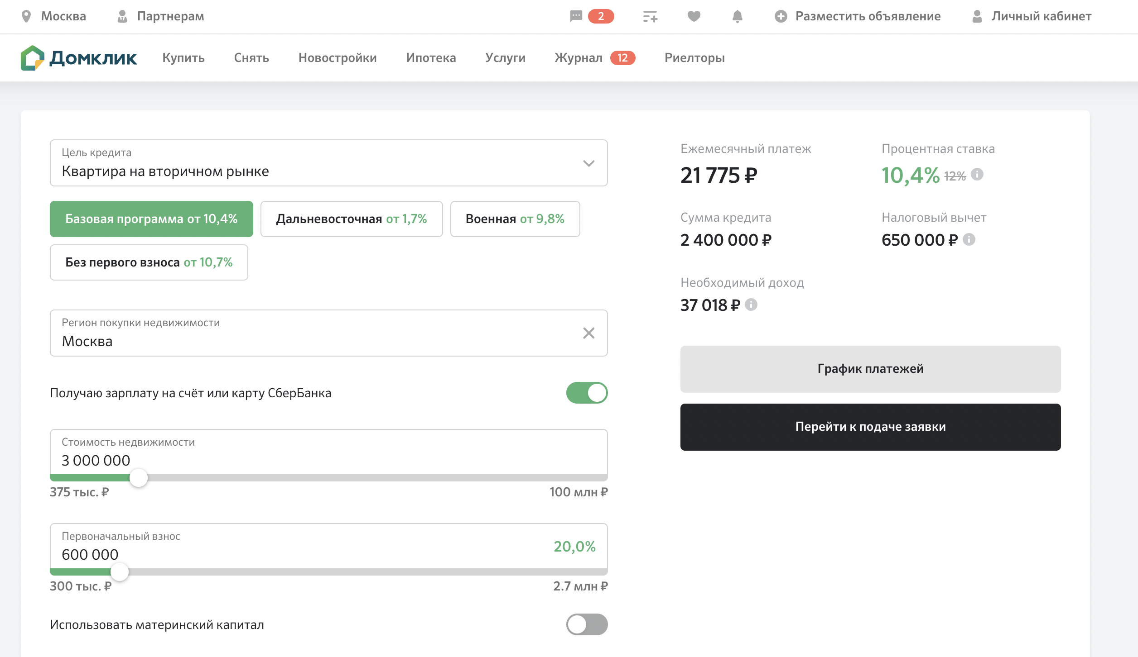Image resolution: width=1138 pixels, height=657 pixels.
Task: Click the monthly payment value 21 775 ₽
Action: [x=718, y=176]
